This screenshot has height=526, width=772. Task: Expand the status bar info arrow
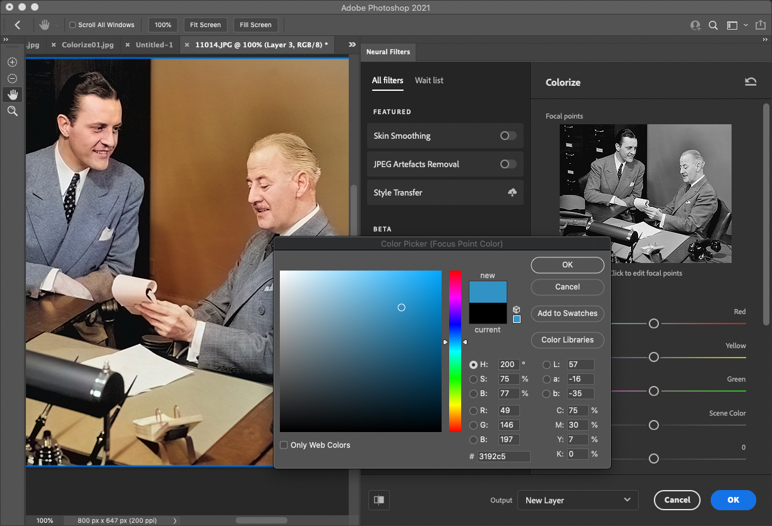coord(175,521)
